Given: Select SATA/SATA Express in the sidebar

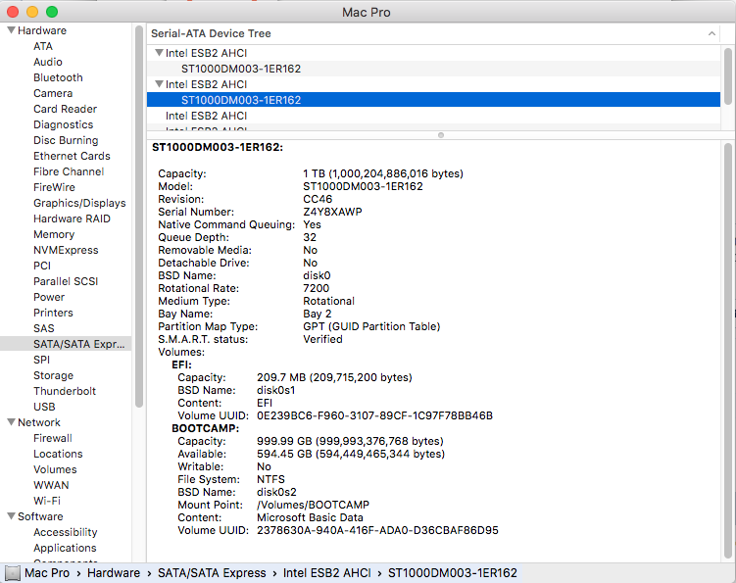Looking at the screenshot, I should (66, 344).
